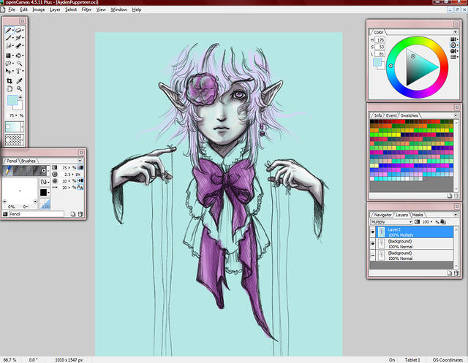Select the Eyedropper color picker tool
Image resolution: width=468 pixels, height=363 pixels.
click(19, 81)
